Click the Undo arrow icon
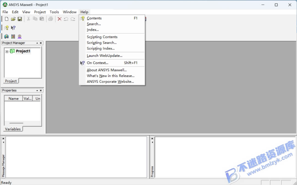 [66, 19]
